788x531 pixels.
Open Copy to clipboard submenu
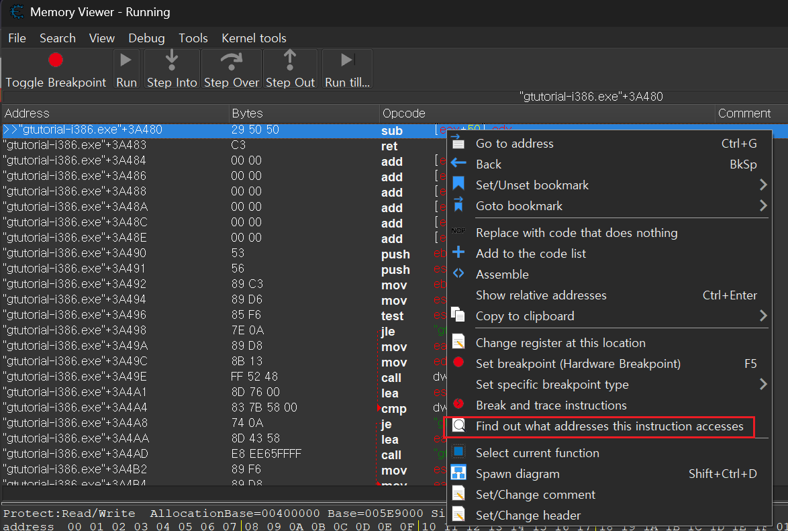click(x=525, y=316)
